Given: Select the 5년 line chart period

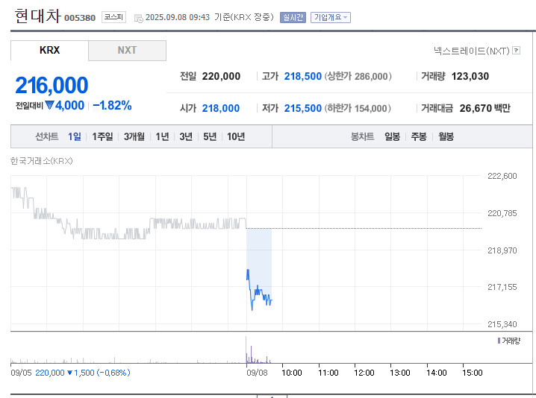Looking at the screenshot, I should (x=210, y=136).
